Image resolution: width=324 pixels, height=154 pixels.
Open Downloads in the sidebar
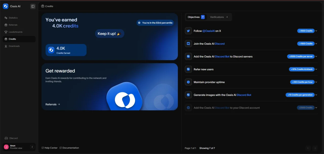(19, 46)
